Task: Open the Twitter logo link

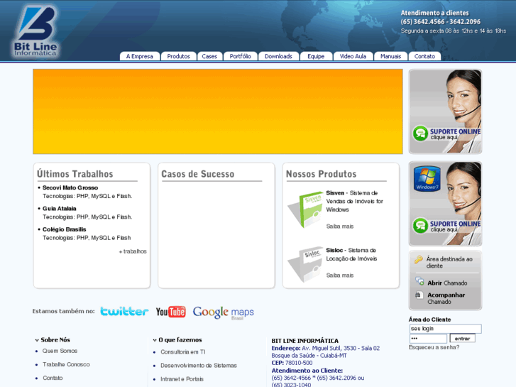Action: (x=124, y=311)
